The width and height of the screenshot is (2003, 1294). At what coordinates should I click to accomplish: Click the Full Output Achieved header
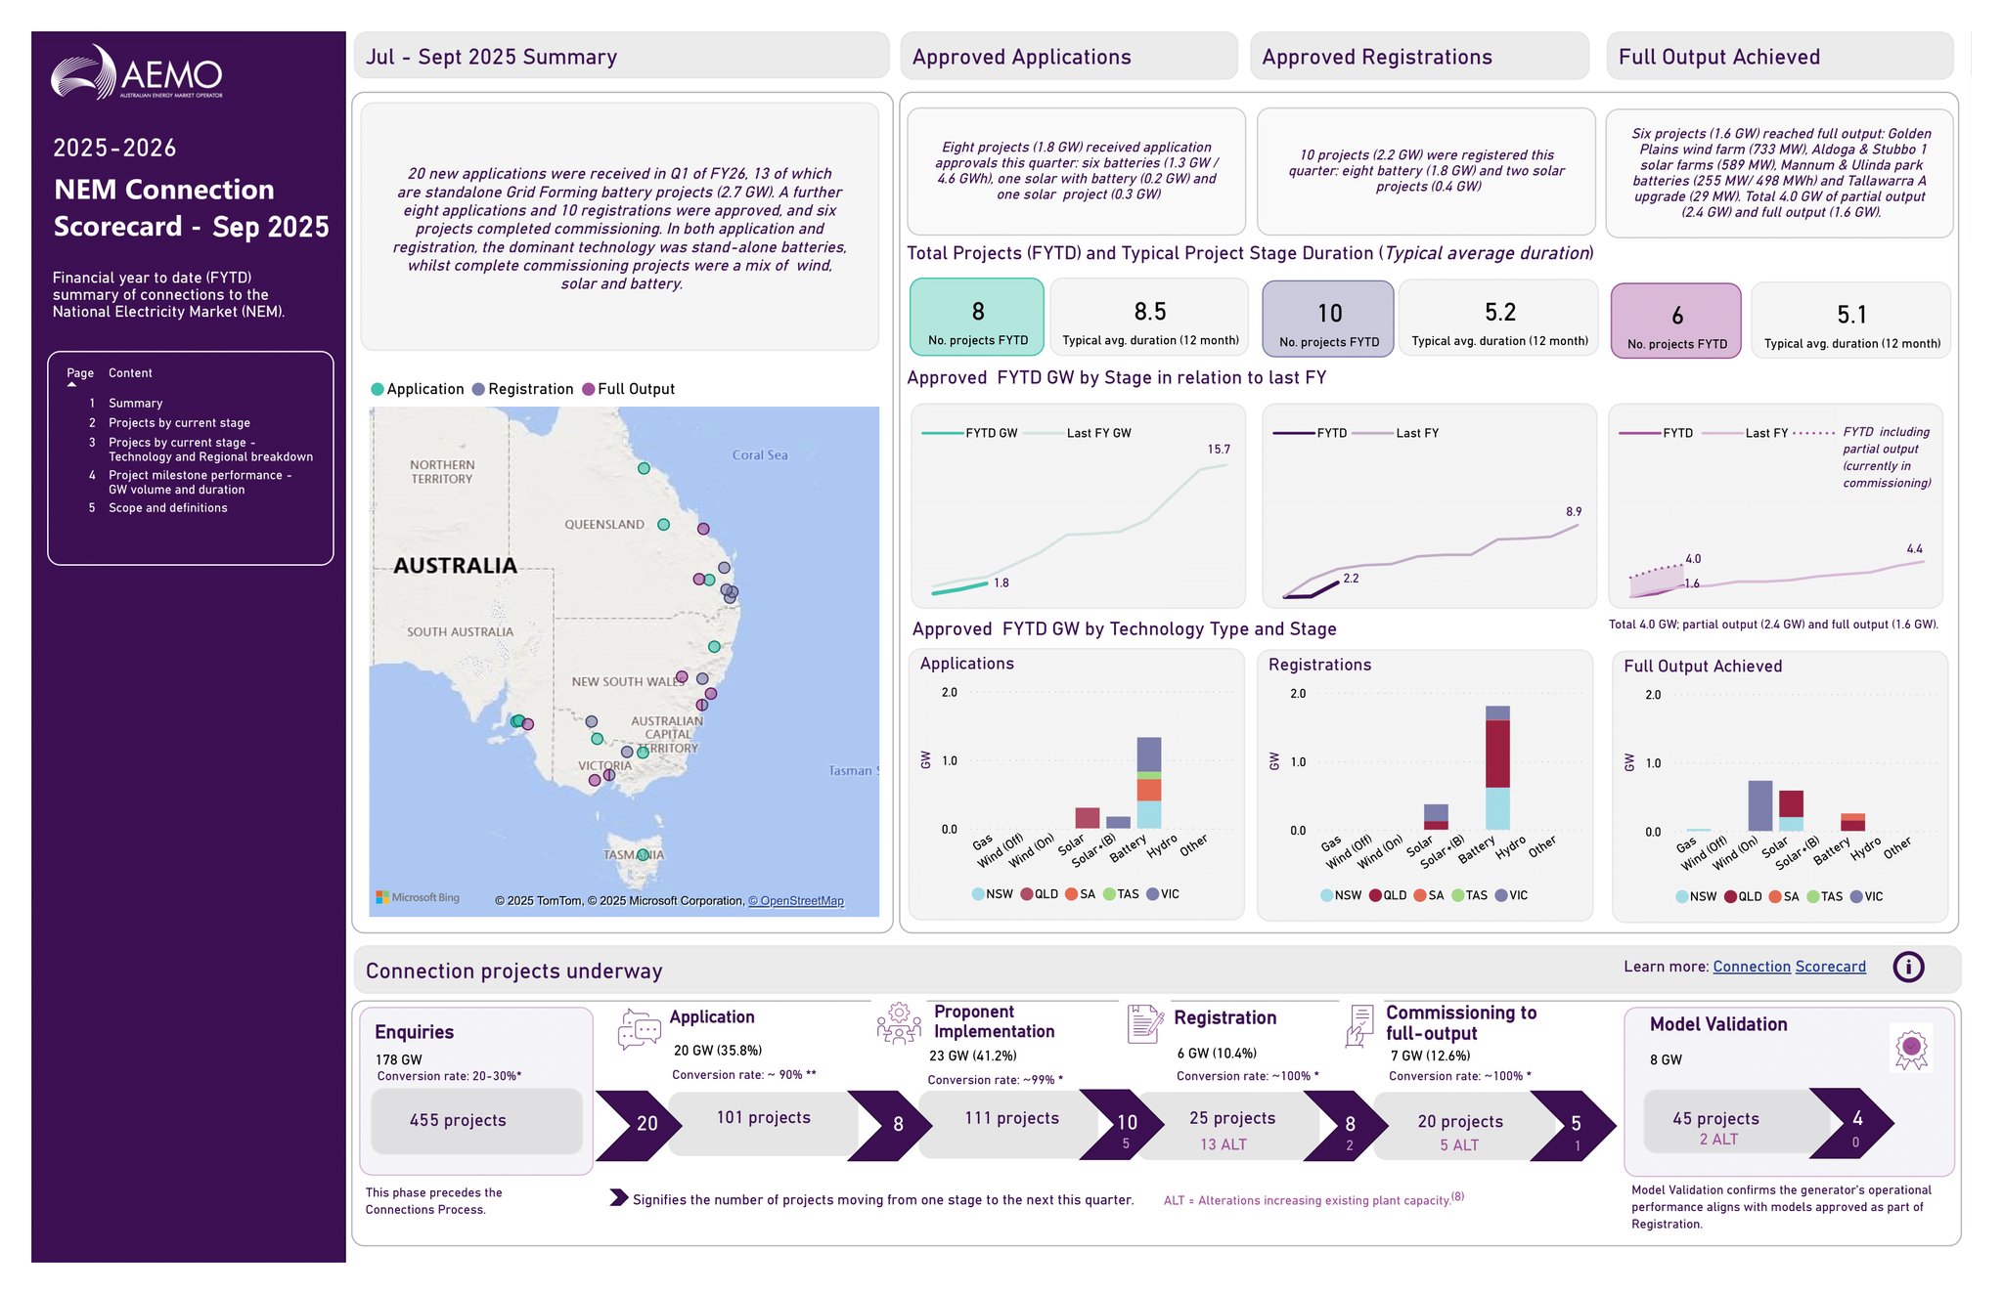(1780, 56)
